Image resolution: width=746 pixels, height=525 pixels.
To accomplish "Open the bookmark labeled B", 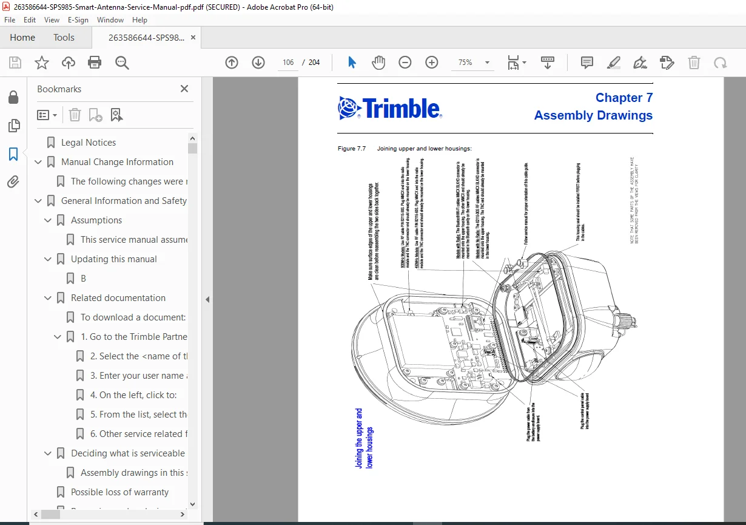I will click(84, 279).
